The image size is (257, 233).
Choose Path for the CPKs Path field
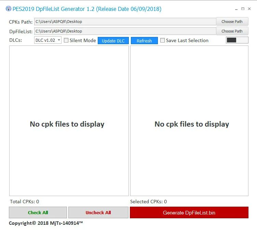click(232, 22)
